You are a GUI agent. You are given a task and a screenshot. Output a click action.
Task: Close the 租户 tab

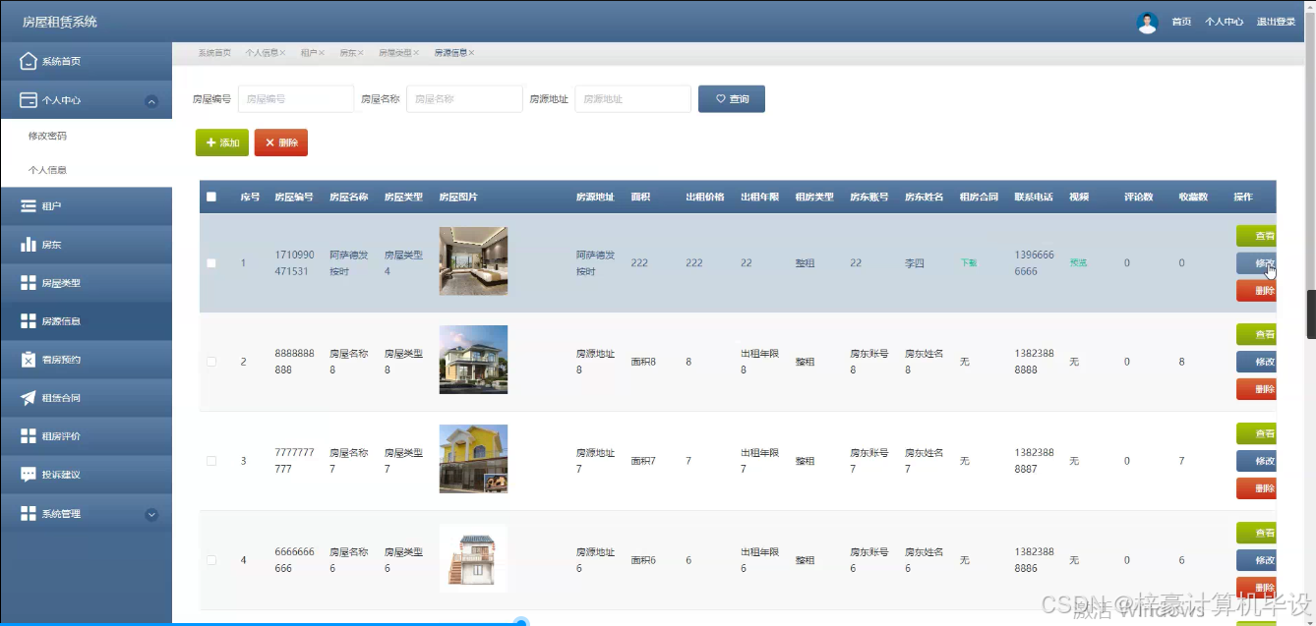322,53
